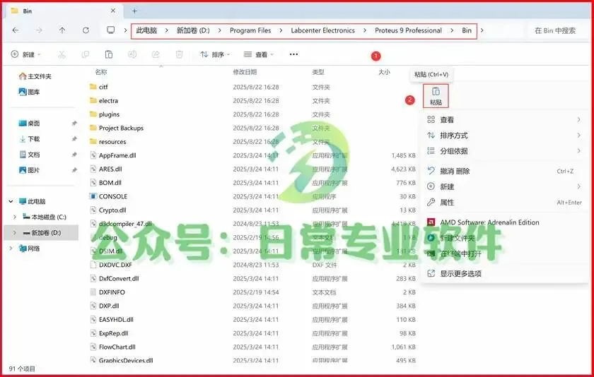The image size is (594, 377).
Task: Open 图片 in the sidebar
Action: pyautogui.click(x=29, y=170)
